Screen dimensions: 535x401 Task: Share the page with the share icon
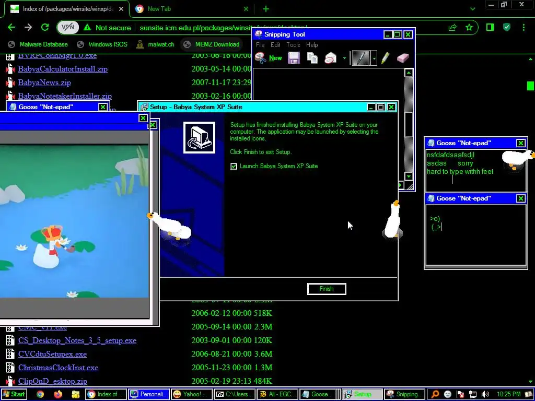click(452, 28)
